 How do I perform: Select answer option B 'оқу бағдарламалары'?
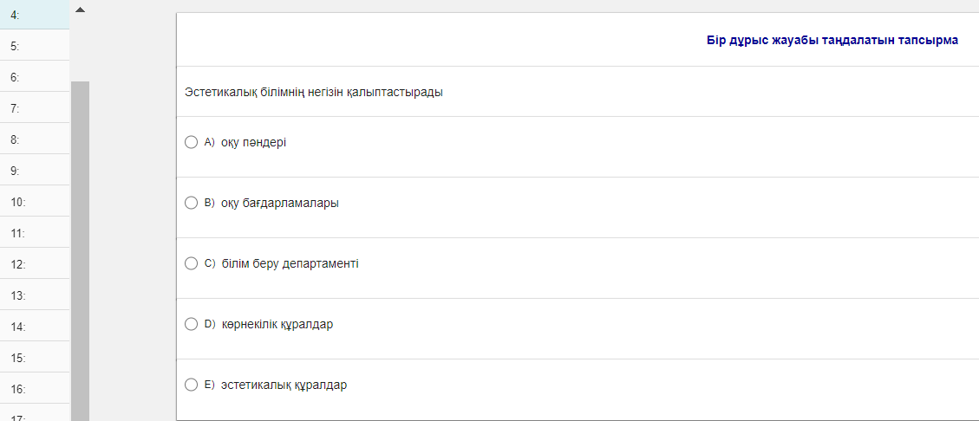click(x=192, y=203)
